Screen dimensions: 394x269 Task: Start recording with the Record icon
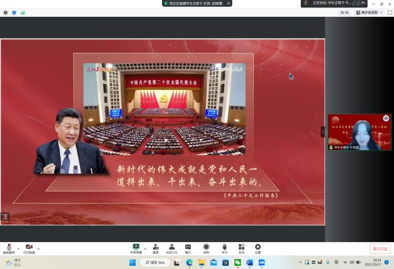[206, 247]
